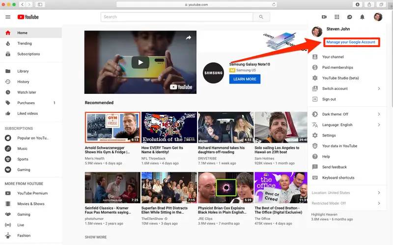Open The Office Best of Creed thumbnail
Screen dimensions: 393x245
pos(281,188)
